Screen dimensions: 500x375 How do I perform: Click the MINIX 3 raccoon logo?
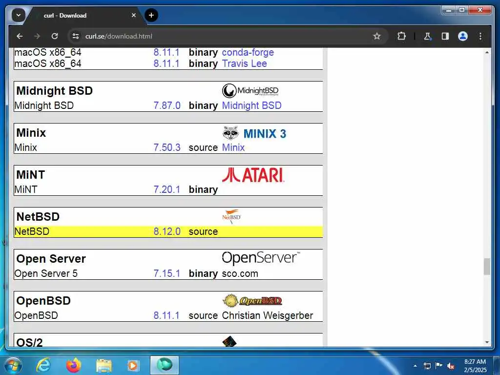pos(254,133)
